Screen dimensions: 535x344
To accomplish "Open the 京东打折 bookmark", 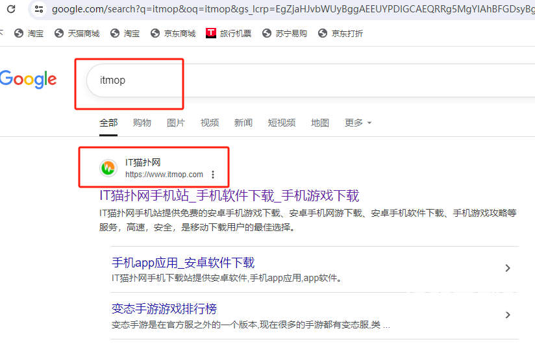I will (341, 33).
